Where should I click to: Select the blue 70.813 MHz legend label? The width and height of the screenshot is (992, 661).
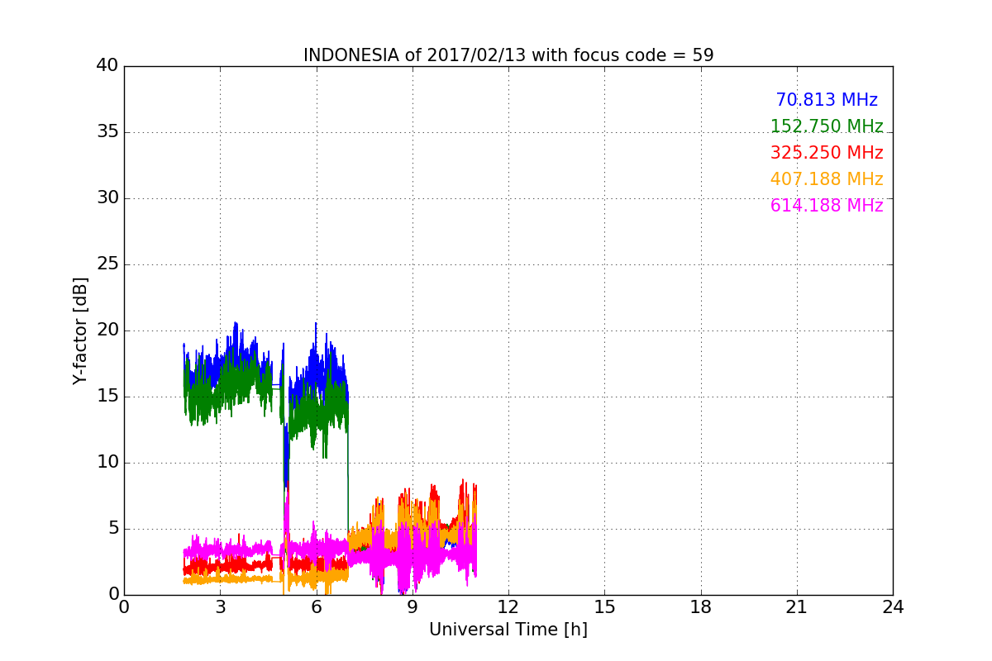[827, 100]
